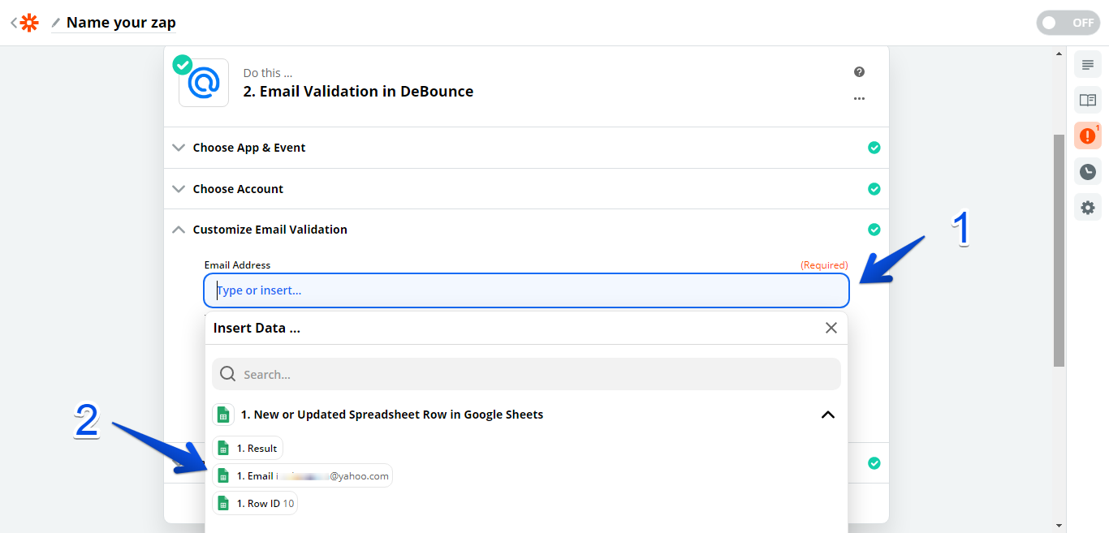Click the Email Address input field

pos(526,290)
